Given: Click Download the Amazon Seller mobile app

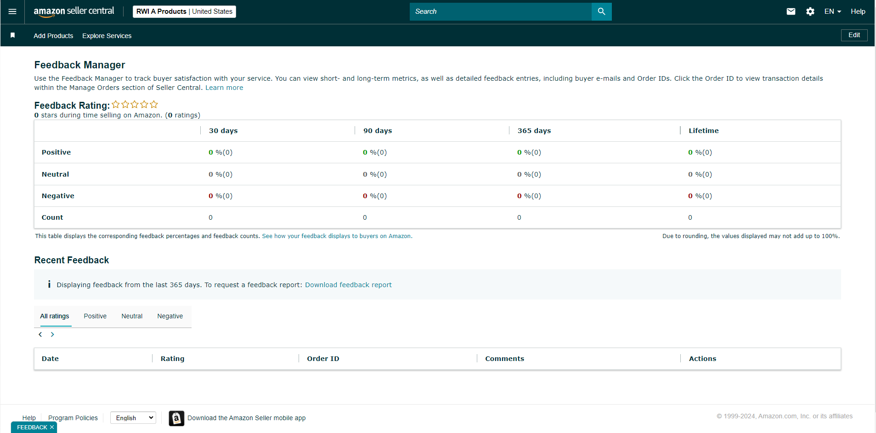Looking at the screenshot, I should (247, 418).
